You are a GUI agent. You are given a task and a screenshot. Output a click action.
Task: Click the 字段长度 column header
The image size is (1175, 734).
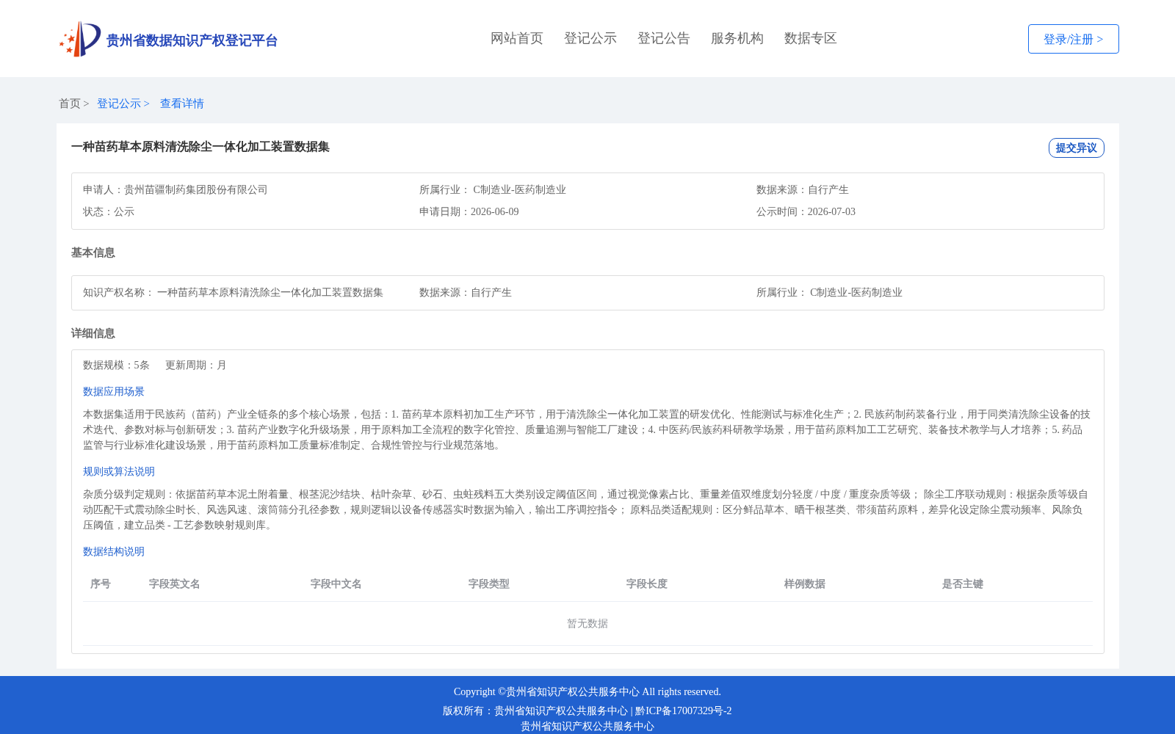click(647, 584)
